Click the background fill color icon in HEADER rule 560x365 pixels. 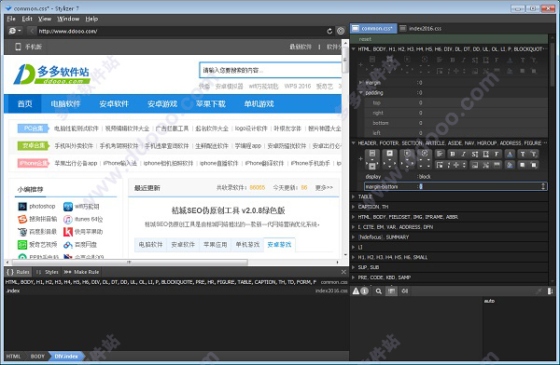(510, 165)
